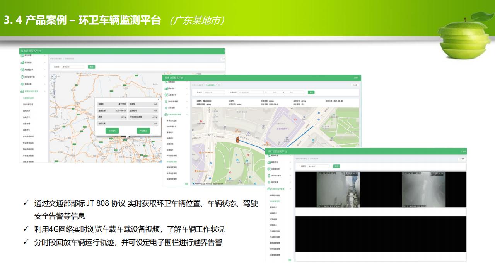Expand 大数据分析 chevron in video monitoring window
The image size is (495, 278).
click(290, 169)
